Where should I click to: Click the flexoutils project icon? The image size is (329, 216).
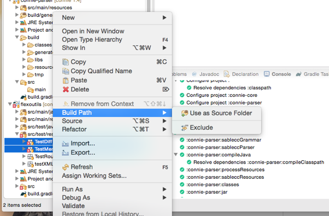[x=16, y=104]
